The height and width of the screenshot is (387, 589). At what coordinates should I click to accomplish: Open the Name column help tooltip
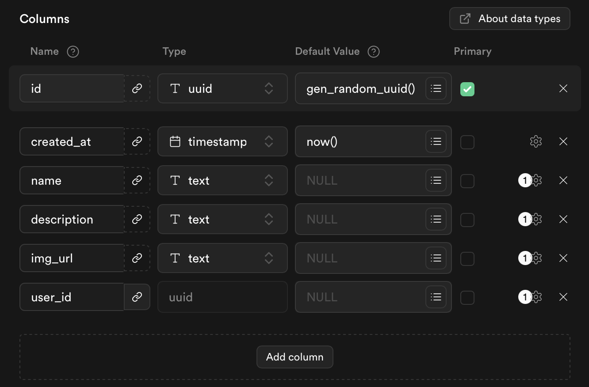(x=73, y=52)
